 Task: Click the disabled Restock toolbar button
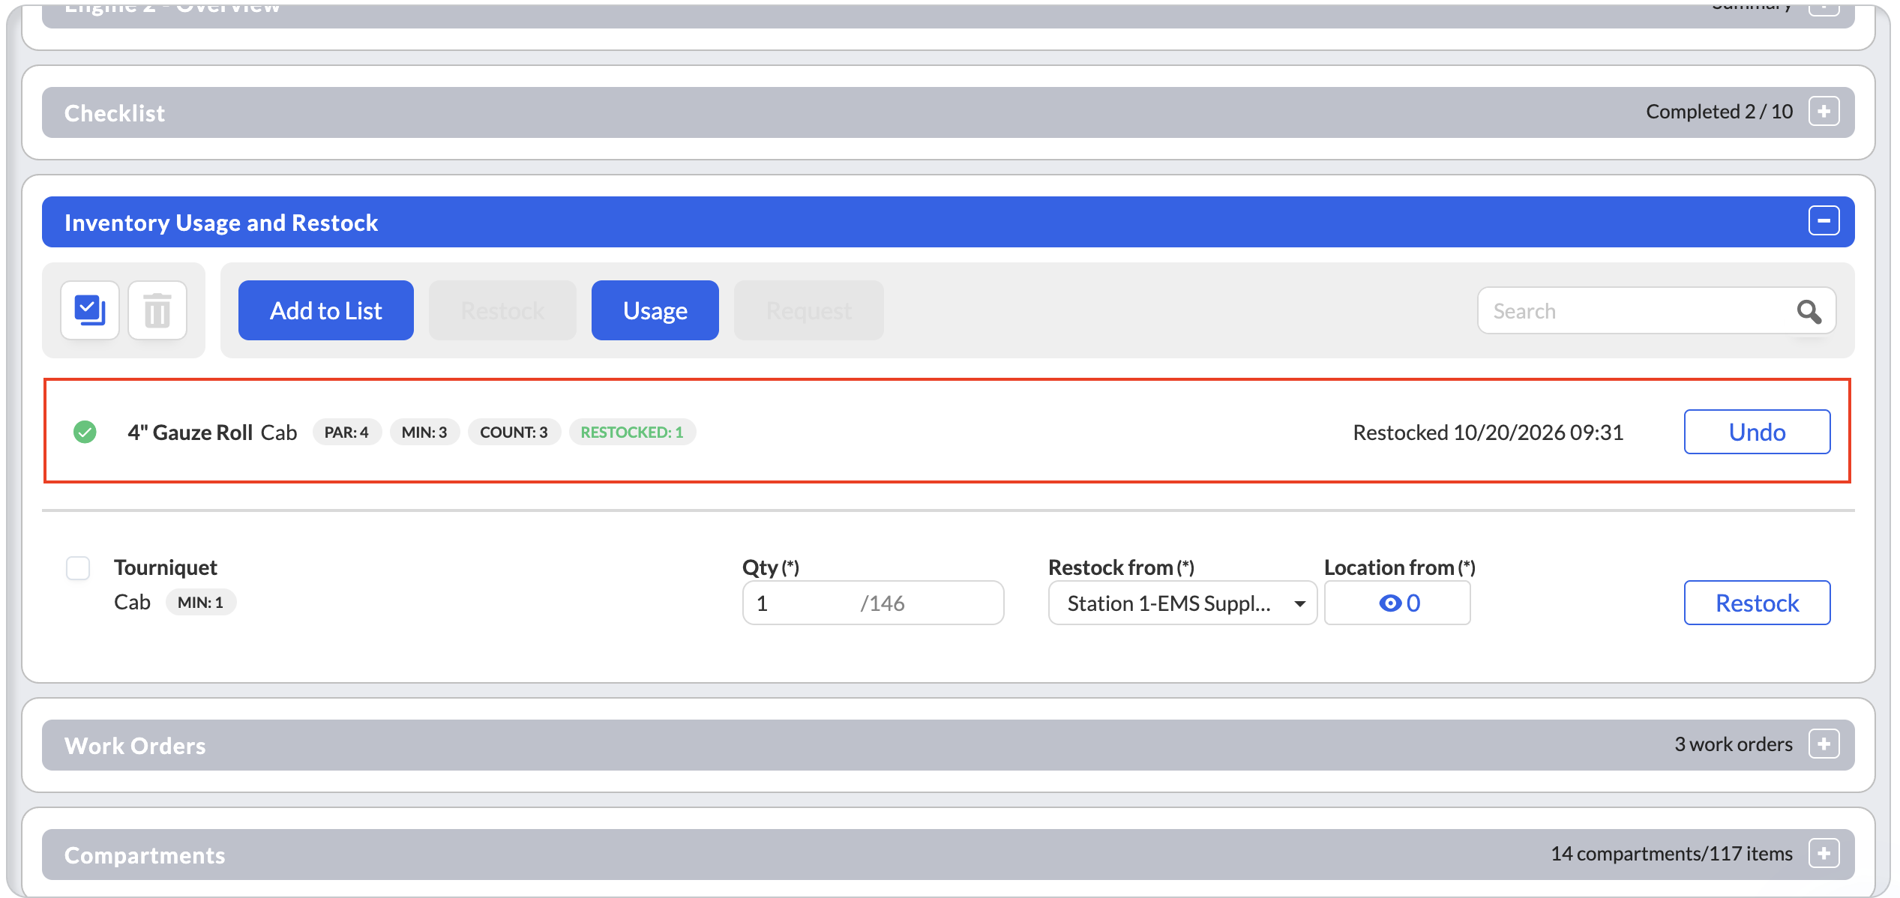coord(502,310)
